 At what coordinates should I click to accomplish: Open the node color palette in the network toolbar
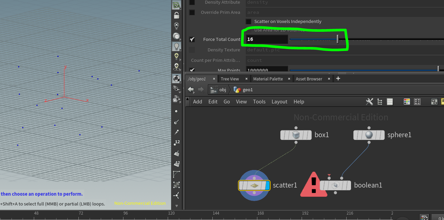click(x=407, y=101)
